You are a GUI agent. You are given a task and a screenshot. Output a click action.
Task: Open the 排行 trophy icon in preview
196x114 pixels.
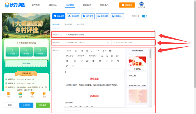32,94
